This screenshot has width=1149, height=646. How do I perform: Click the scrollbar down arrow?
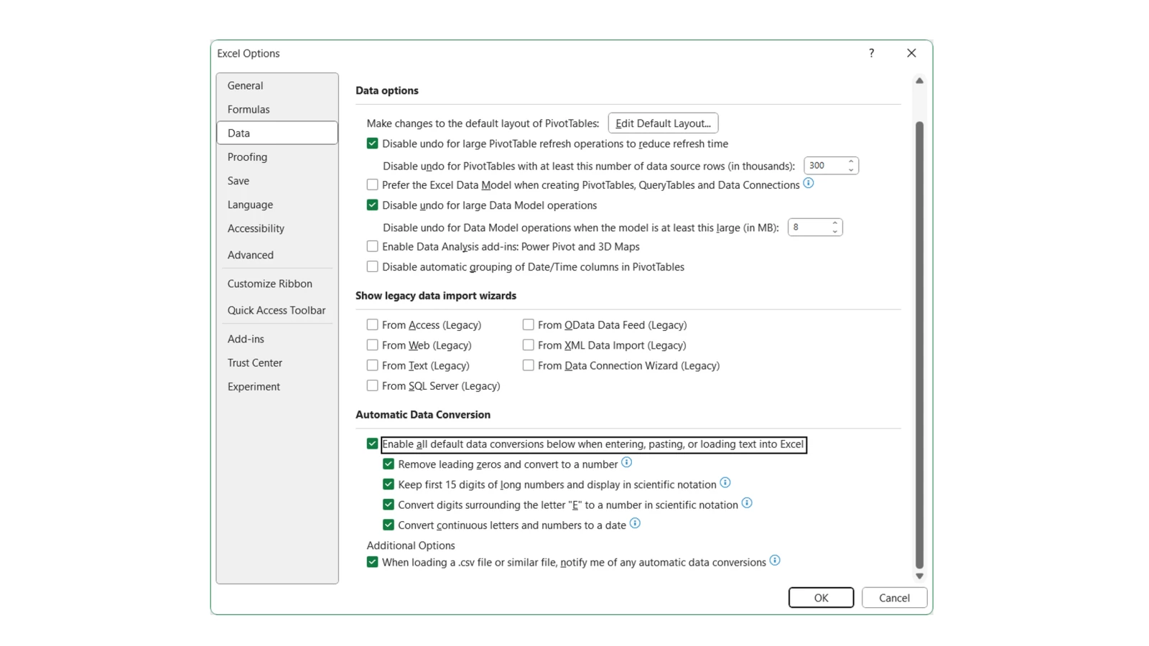pyautogui.click(x=919, y=576)
